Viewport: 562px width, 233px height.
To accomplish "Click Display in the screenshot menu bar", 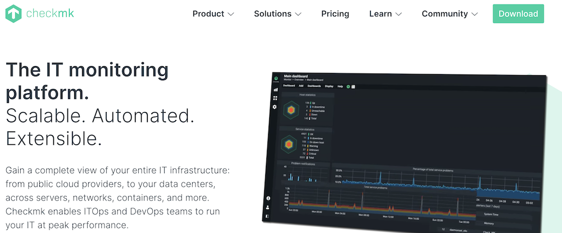I will coord(329,86).
